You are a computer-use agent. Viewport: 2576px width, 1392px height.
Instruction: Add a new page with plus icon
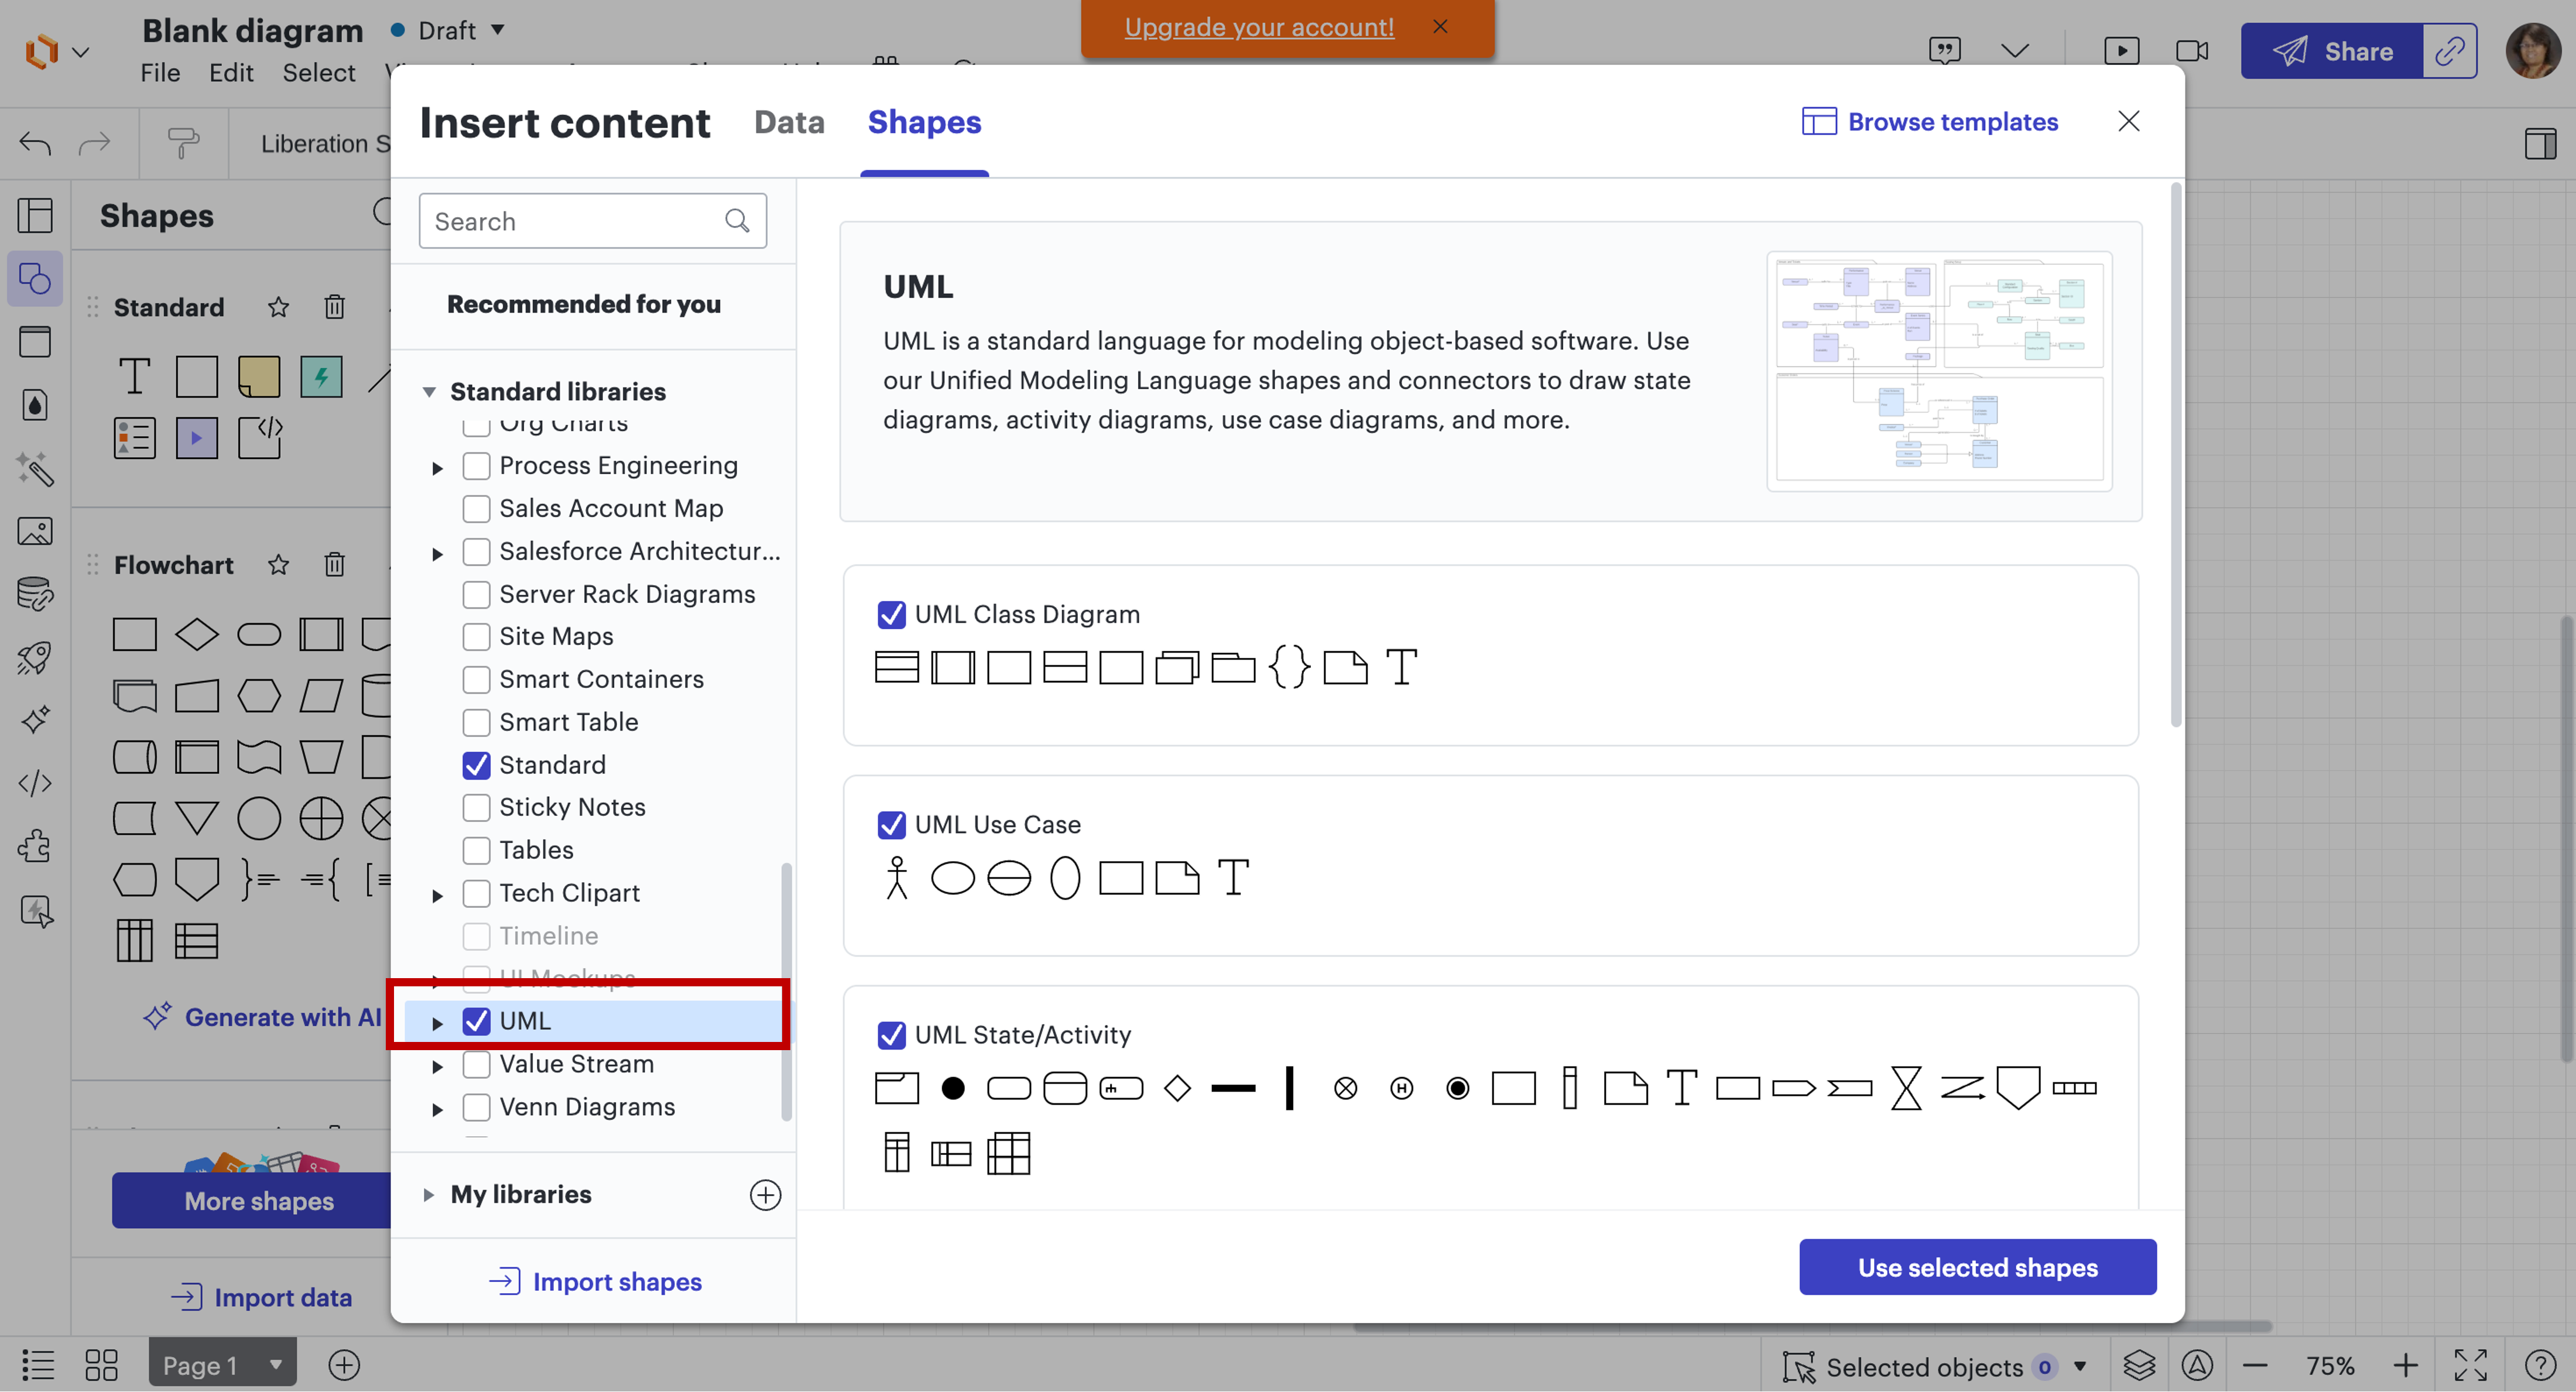pos(344,1365)
